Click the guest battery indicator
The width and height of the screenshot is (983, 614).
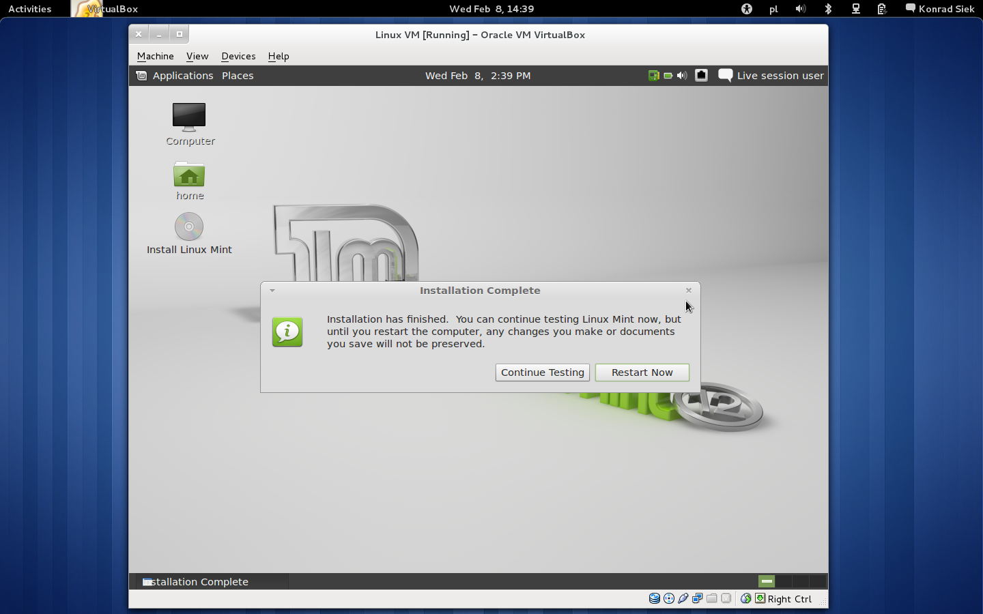coord(668,76)
